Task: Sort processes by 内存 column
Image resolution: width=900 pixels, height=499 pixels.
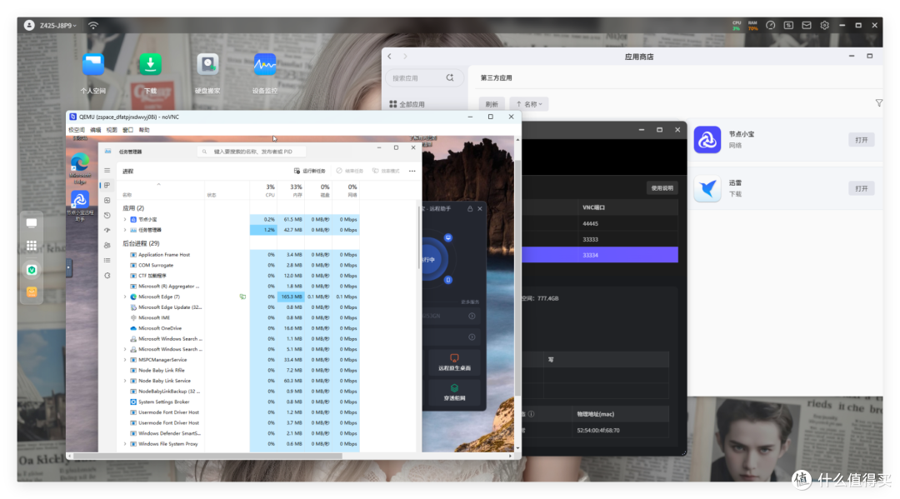Action: tap(291, 191)
